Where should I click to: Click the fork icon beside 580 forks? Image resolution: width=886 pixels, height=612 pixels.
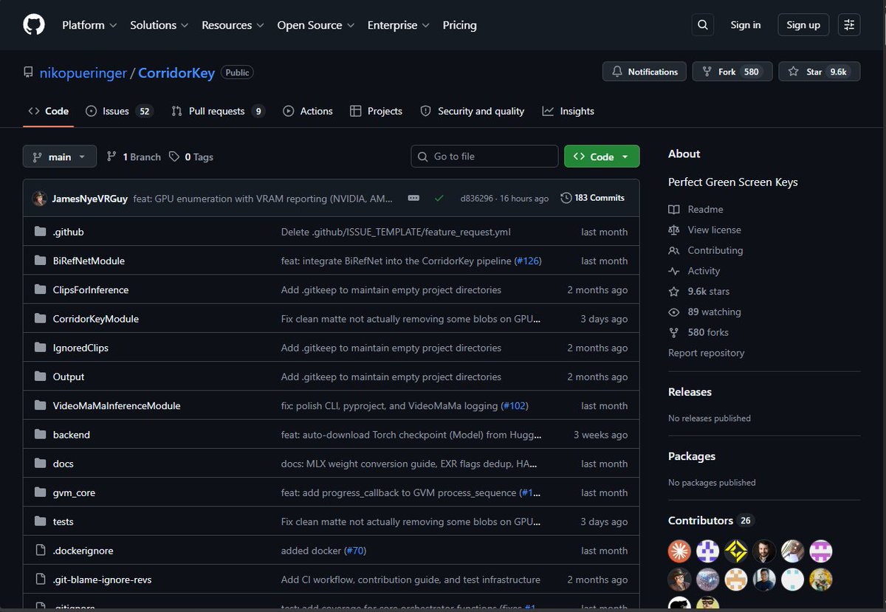[673, 333]
